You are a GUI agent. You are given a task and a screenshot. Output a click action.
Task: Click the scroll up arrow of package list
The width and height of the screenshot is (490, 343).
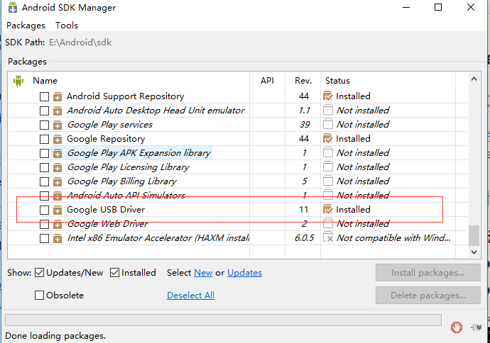(474, 79)
